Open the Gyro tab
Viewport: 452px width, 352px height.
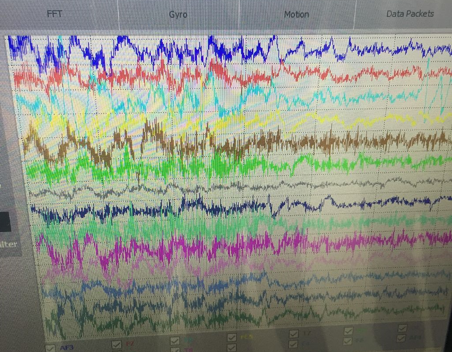pos(178,14)
